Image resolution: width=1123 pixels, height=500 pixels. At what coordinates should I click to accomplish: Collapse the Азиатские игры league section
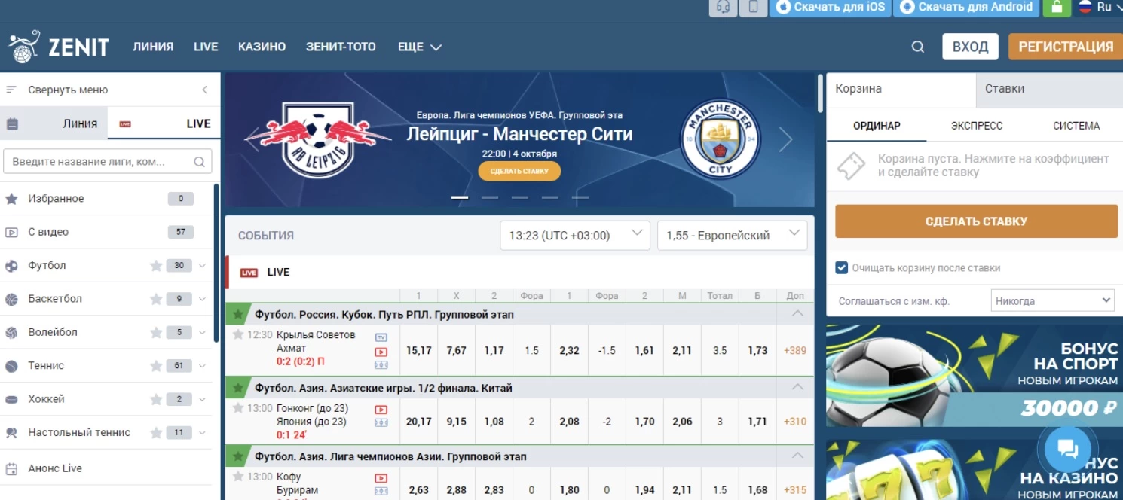[797, 388]
